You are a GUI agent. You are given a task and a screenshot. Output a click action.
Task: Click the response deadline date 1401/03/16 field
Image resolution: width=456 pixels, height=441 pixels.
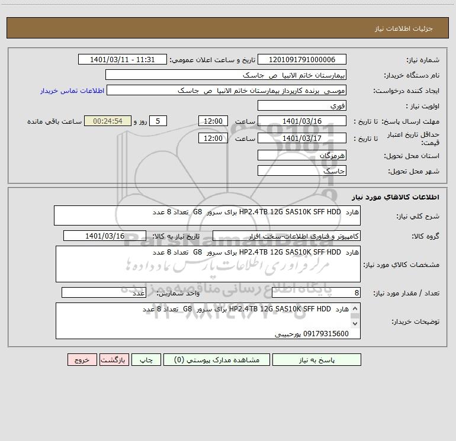point(302,121)
